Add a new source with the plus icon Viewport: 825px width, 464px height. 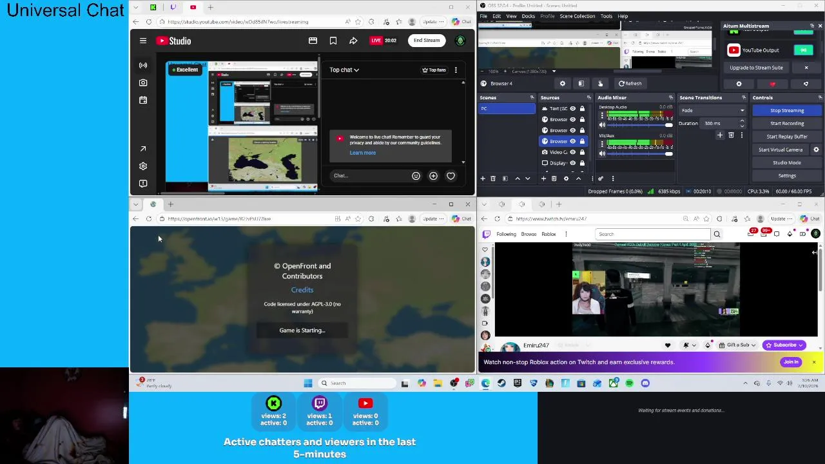pos(543,179)
